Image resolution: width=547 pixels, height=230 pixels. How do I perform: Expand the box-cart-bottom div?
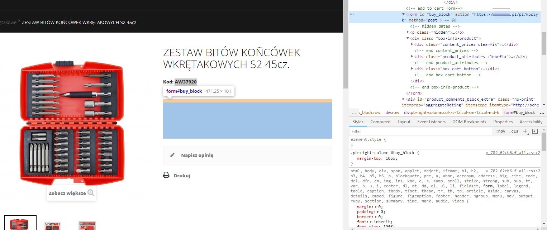[412, 69]
